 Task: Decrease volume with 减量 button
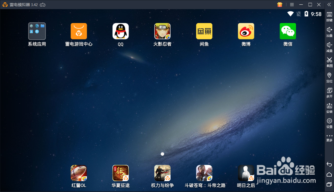coord(329,47)
